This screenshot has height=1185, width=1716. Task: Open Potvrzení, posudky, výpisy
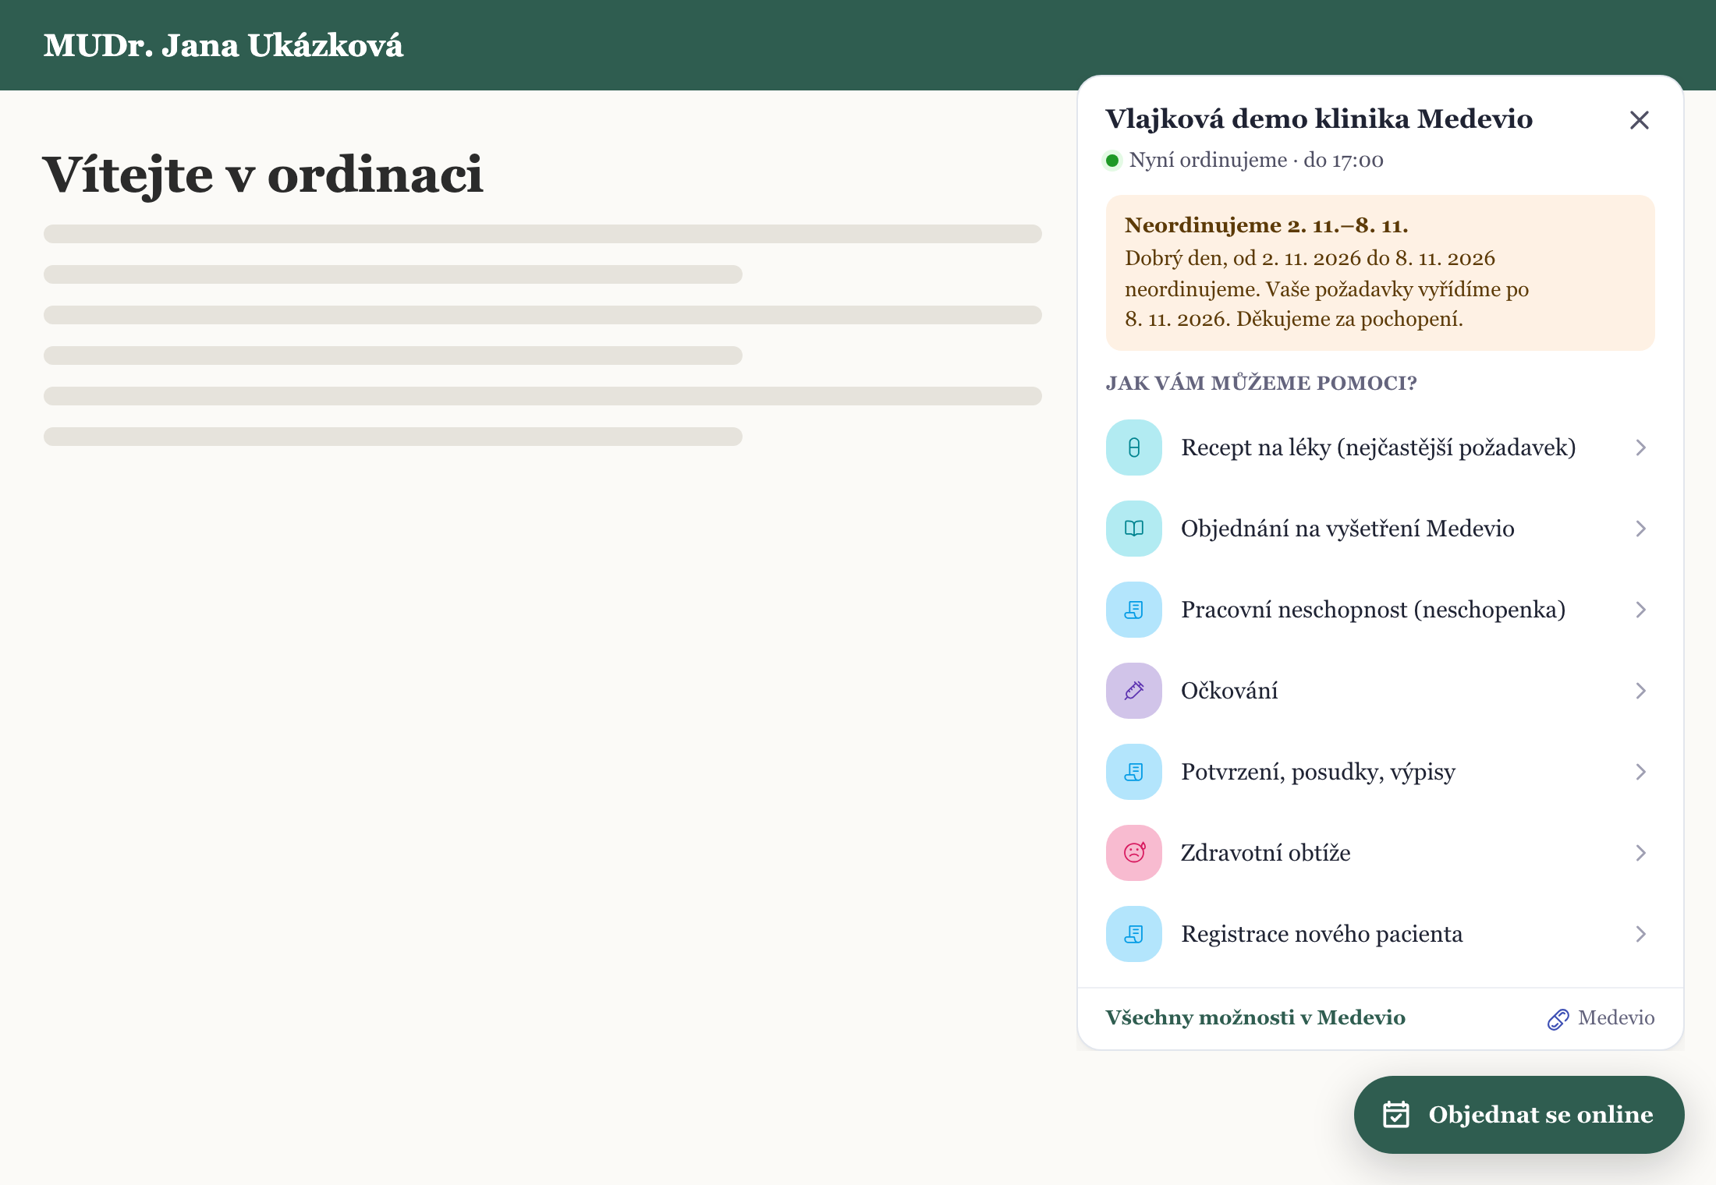point(1380,772)
